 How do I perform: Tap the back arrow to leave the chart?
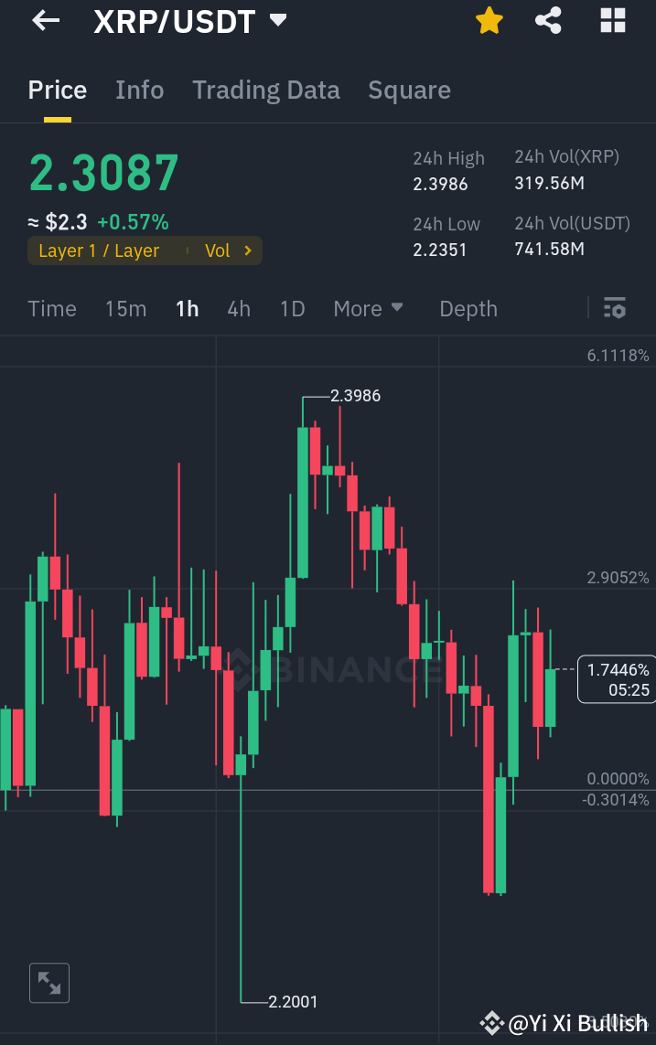click(45, 20)
